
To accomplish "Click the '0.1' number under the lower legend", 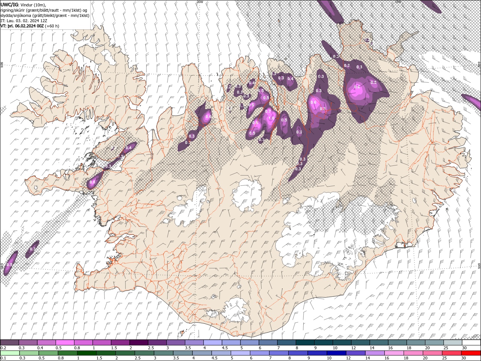I will [3, 358].
